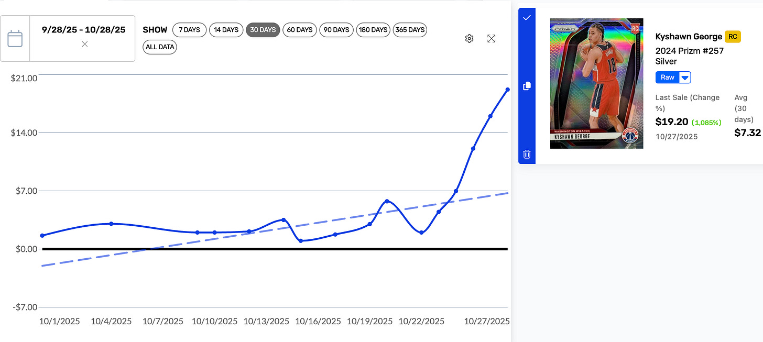Click the 10/27/2025 sale date under price

pyautogui.click(x=677, y=136)
